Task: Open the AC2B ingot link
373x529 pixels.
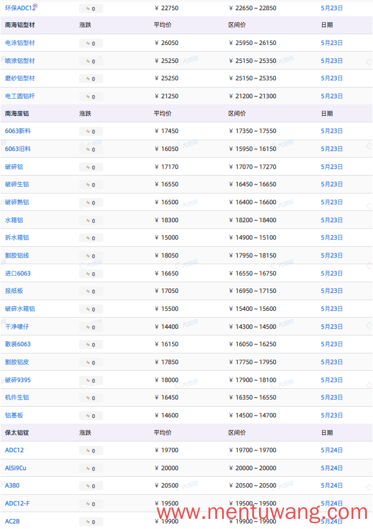Action: (x=12, y=521)
